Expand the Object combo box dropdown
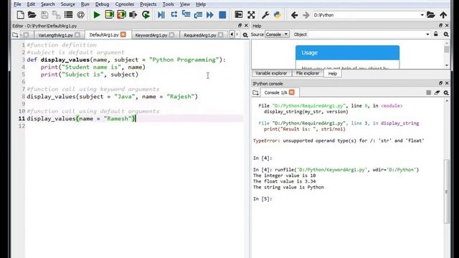The image size is (459, 258). [x=427, y=34]
